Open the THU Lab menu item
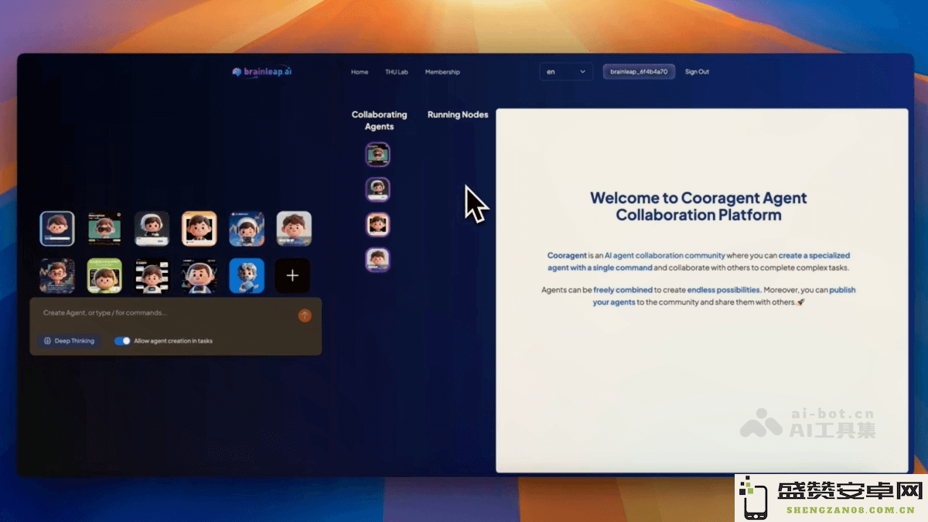The height and width of the screenshot is (522, 928). pyautogui.click(x=397, y=72)
